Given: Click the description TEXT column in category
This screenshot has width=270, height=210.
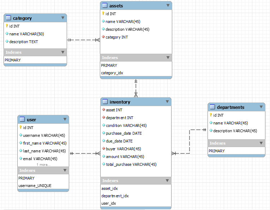Looking at the screenshot, I should [x=23, y=42].
